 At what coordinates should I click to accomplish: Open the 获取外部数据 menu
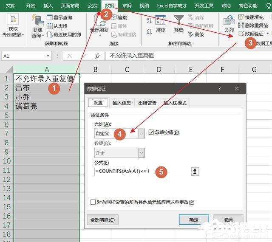click(13, 25)
